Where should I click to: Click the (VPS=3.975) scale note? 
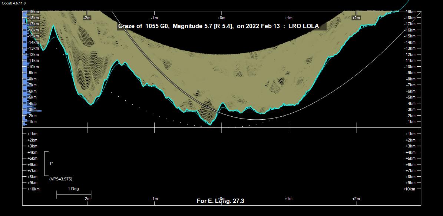click(61, 179)
